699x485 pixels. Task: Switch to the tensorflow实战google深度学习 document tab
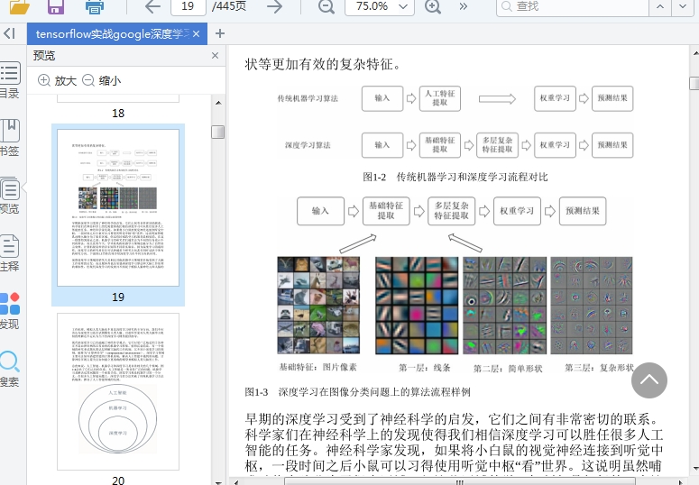point(113,33)
